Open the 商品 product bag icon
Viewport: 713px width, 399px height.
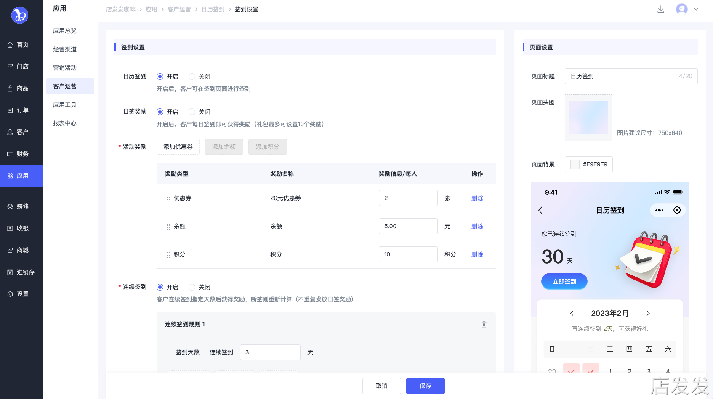tap(10, 89)
